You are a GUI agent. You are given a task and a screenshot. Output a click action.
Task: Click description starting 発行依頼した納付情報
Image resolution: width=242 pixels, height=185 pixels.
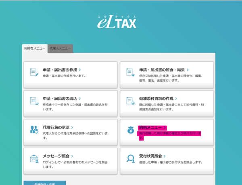(x=170, y=136)
